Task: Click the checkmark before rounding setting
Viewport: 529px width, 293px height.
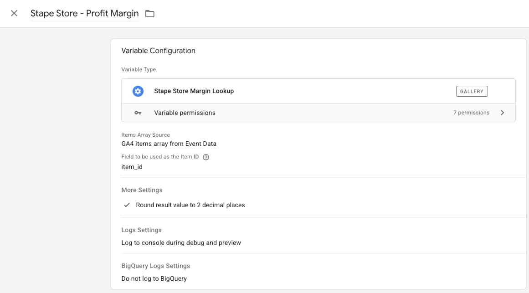Action: point(126,205)
